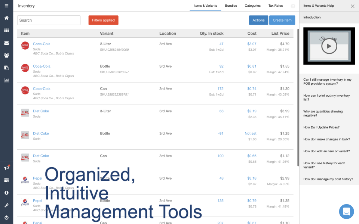Click the Coca-Cola 2-Liter product logo

pos(25,46)
